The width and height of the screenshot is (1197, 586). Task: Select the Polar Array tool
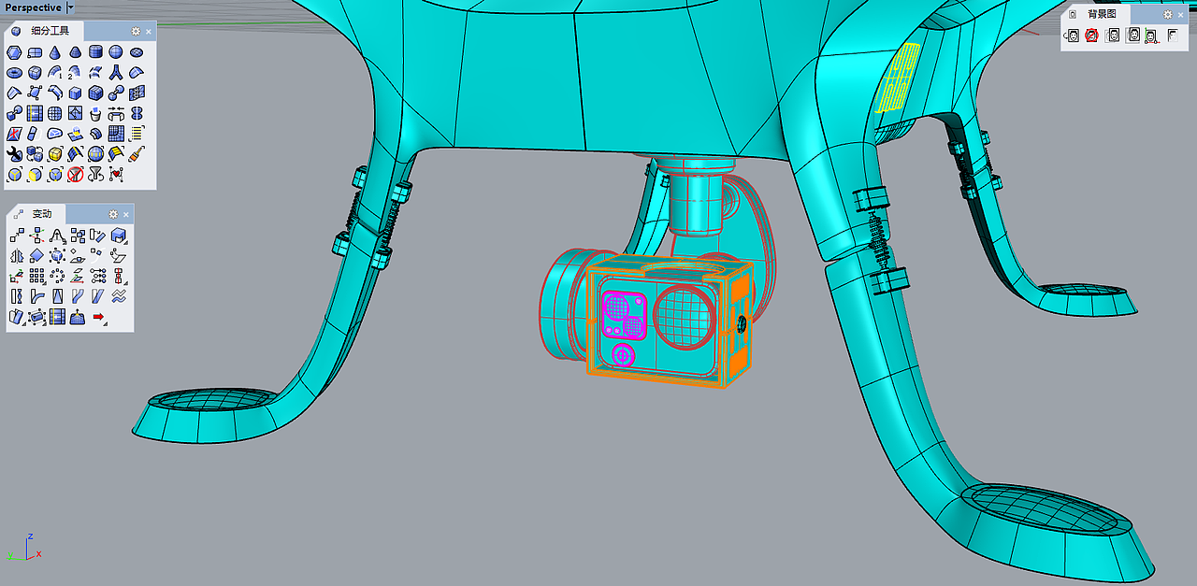point(57,275)
